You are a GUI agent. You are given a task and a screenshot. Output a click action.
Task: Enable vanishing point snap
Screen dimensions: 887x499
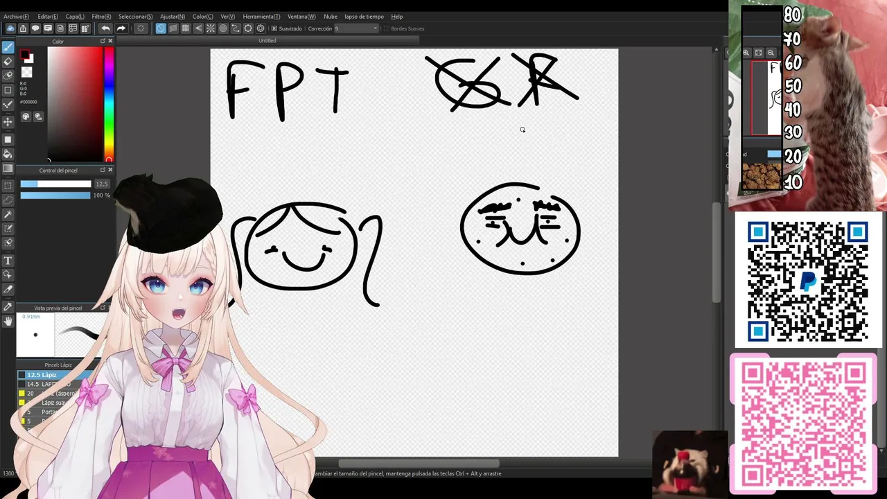click(x=198, y=28)
